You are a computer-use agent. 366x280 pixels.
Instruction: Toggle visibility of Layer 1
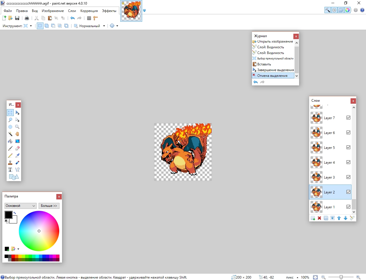348,207
